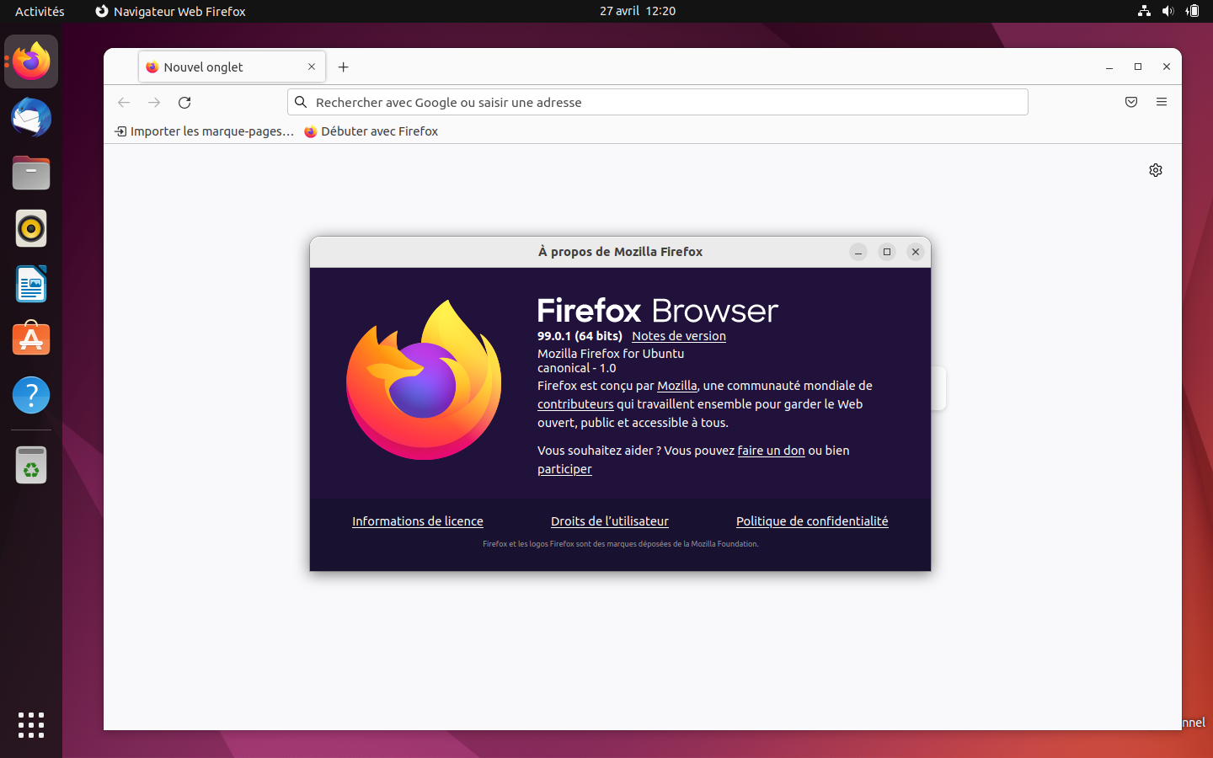Open Firefox from the Ubuntu dock

point(31,61)
